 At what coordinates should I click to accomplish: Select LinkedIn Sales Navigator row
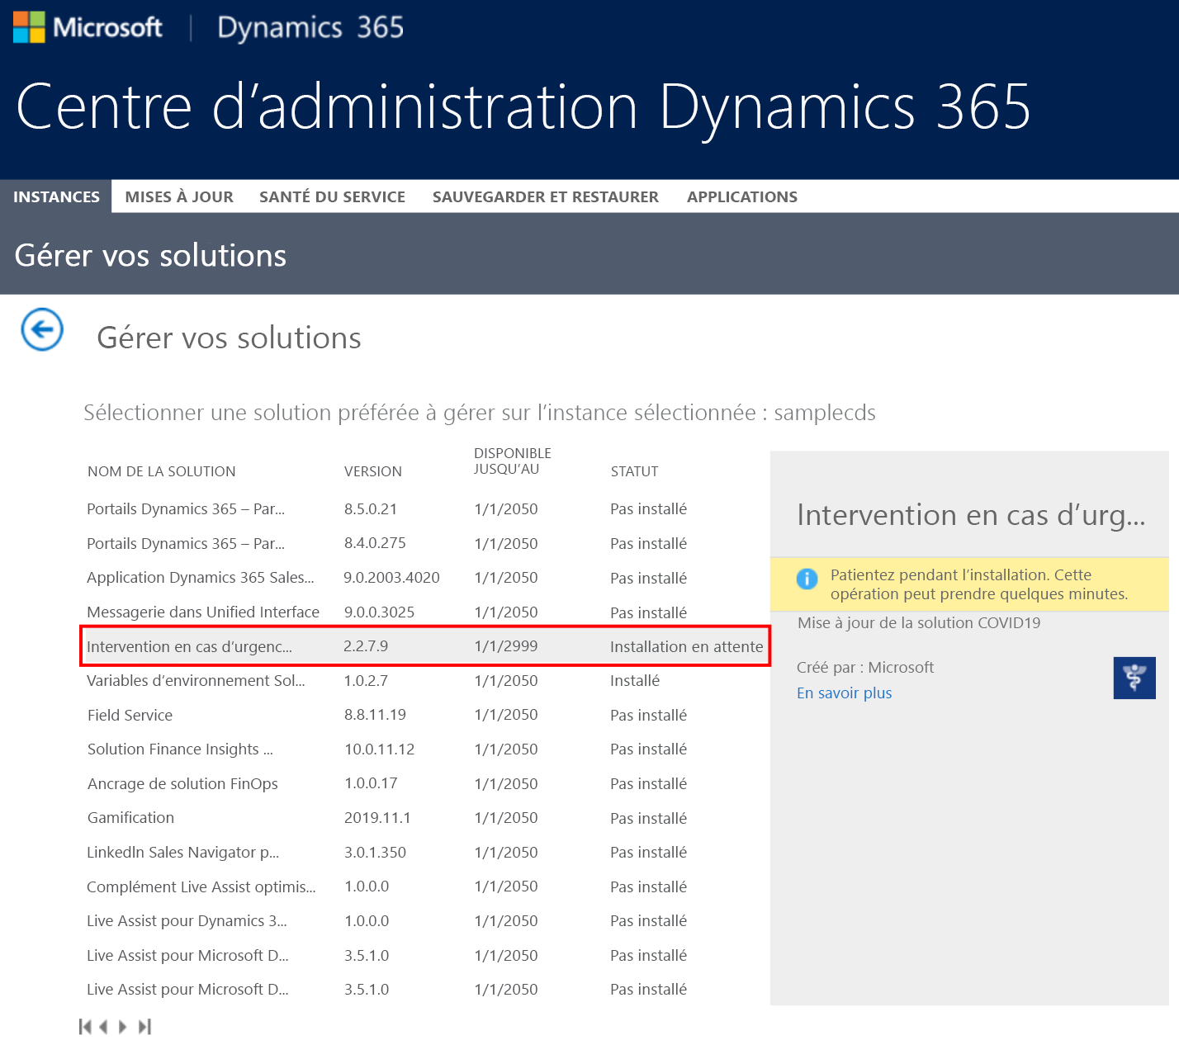(x=425, y=853)
